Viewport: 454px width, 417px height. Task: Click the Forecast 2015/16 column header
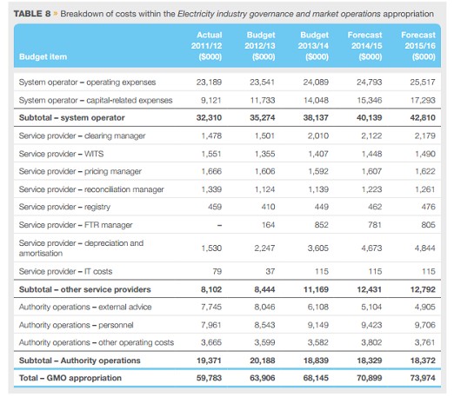coord(418,46)
